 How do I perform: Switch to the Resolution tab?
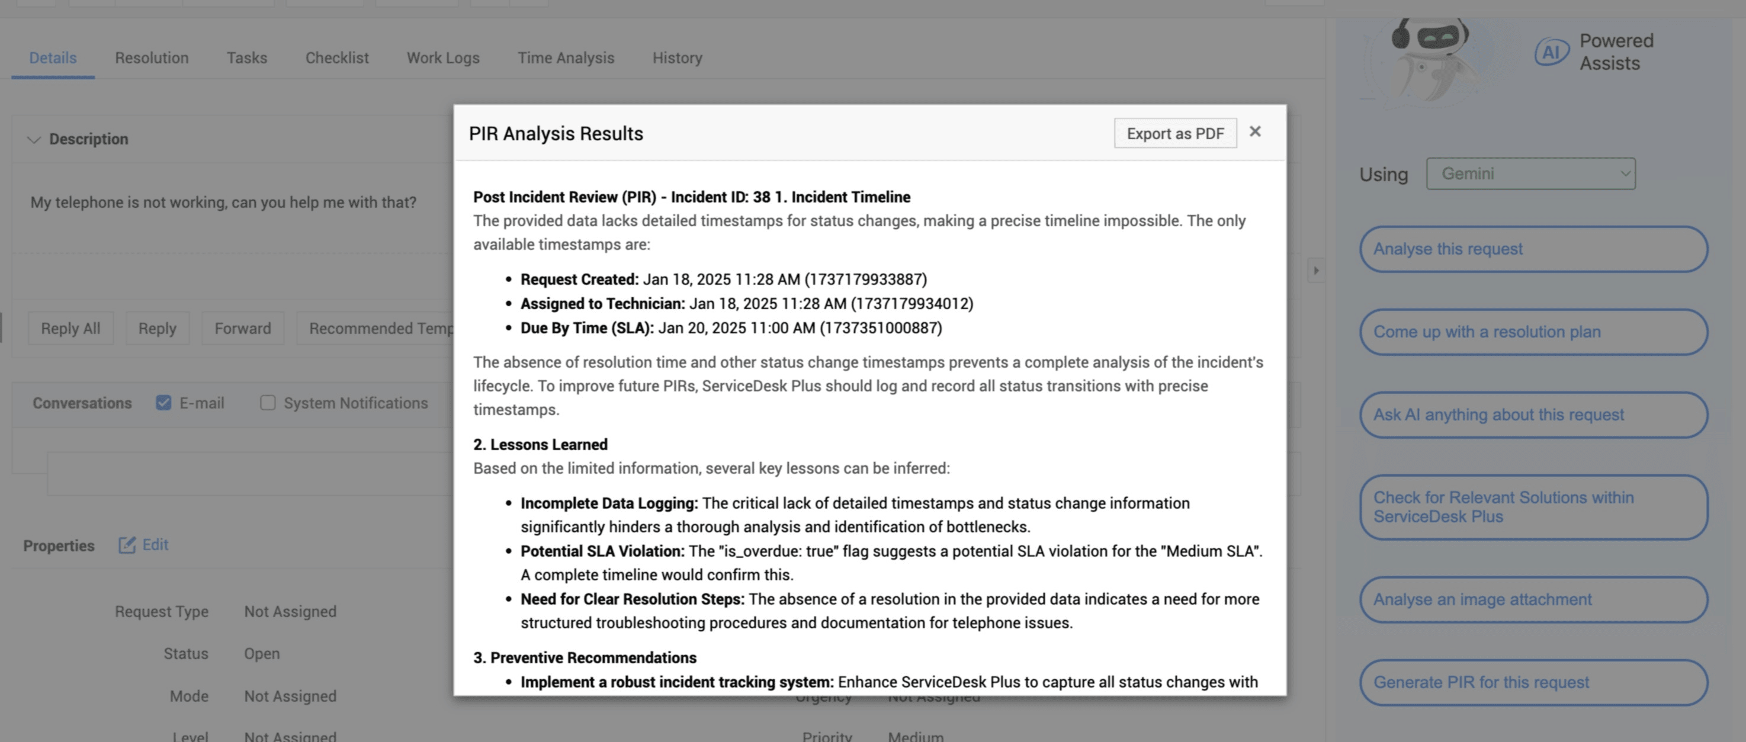pos(152,58)
